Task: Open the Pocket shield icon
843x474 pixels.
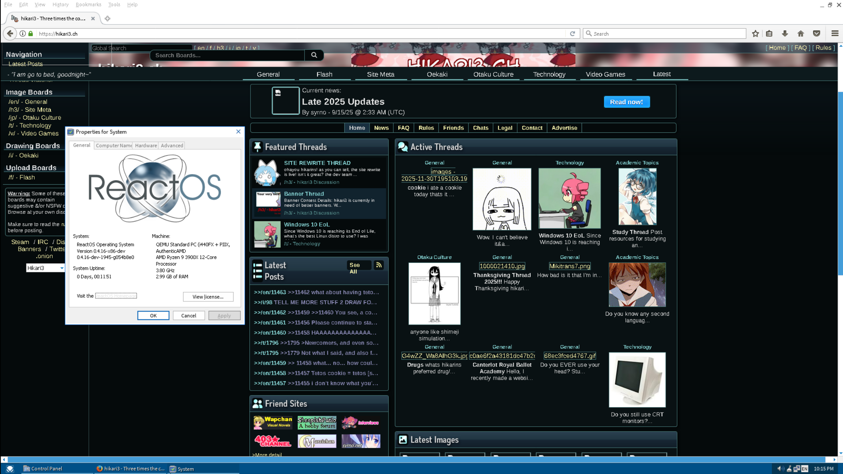Action: pyautogui.click(x=816, y=34)
